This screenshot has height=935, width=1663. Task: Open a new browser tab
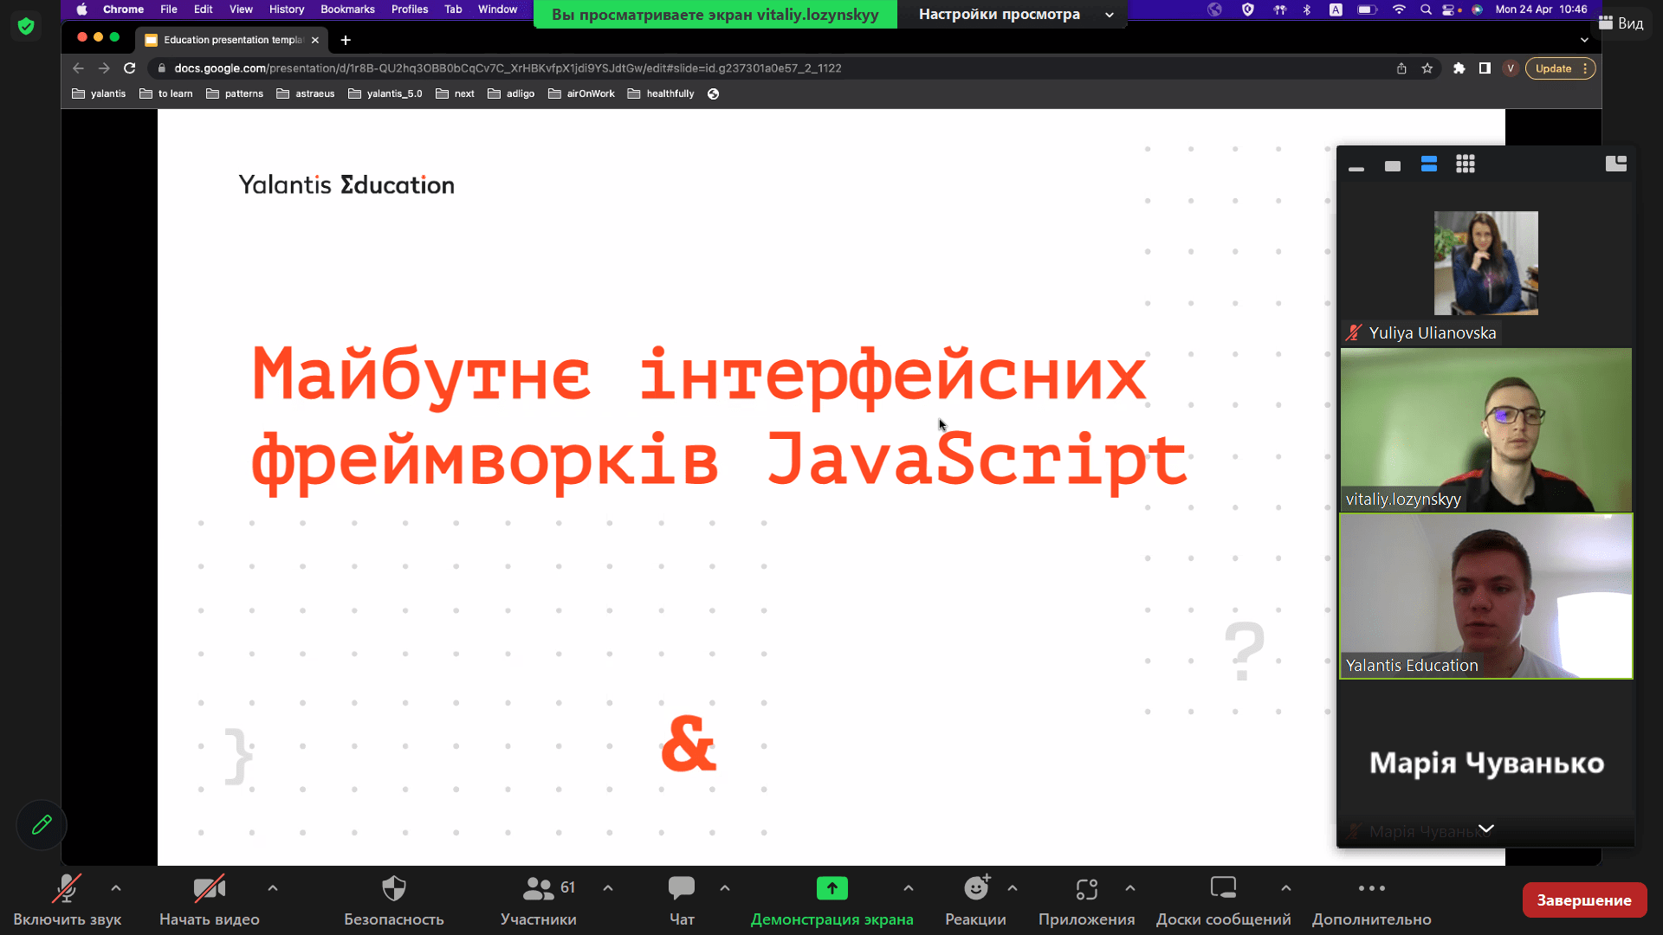click(x=346, y=40)
